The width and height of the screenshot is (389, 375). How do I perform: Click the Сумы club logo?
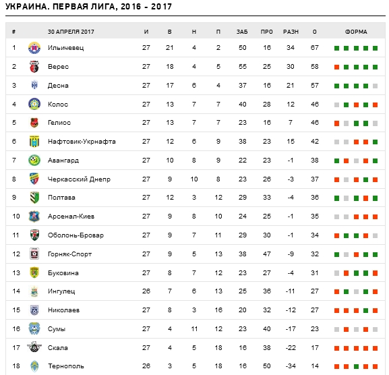[34, 328]
